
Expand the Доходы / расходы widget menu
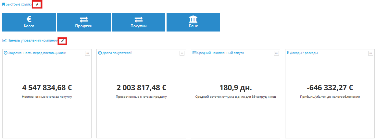[370, 53]
